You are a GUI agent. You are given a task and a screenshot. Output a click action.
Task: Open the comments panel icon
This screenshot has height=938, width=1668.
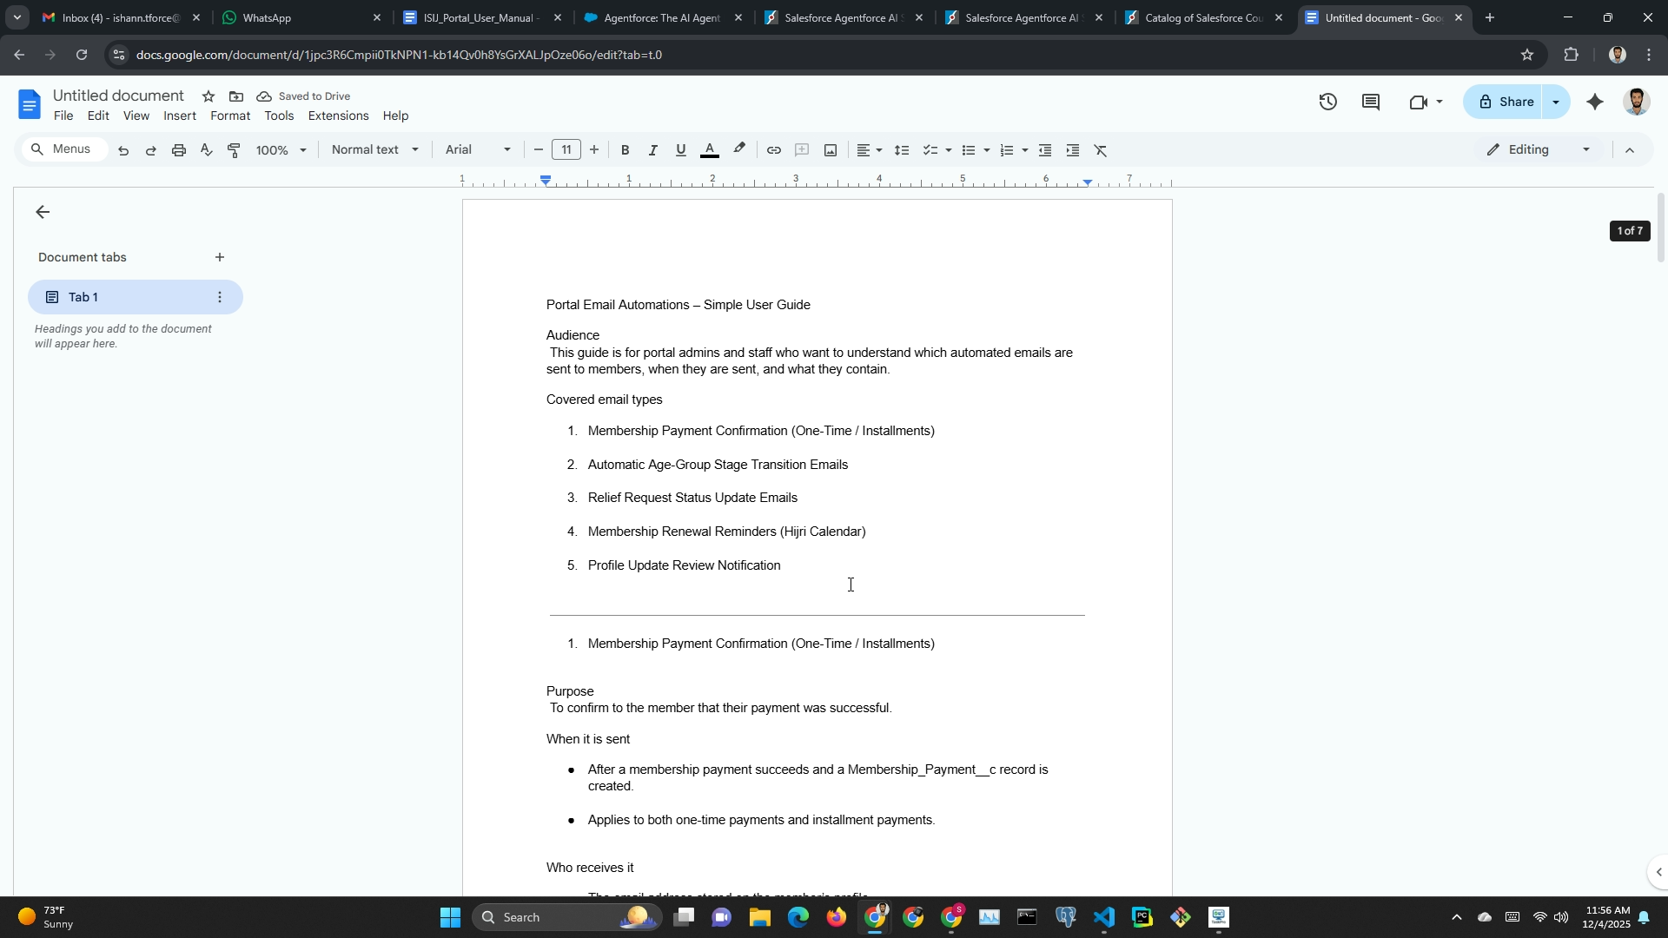pos(1371,102)
